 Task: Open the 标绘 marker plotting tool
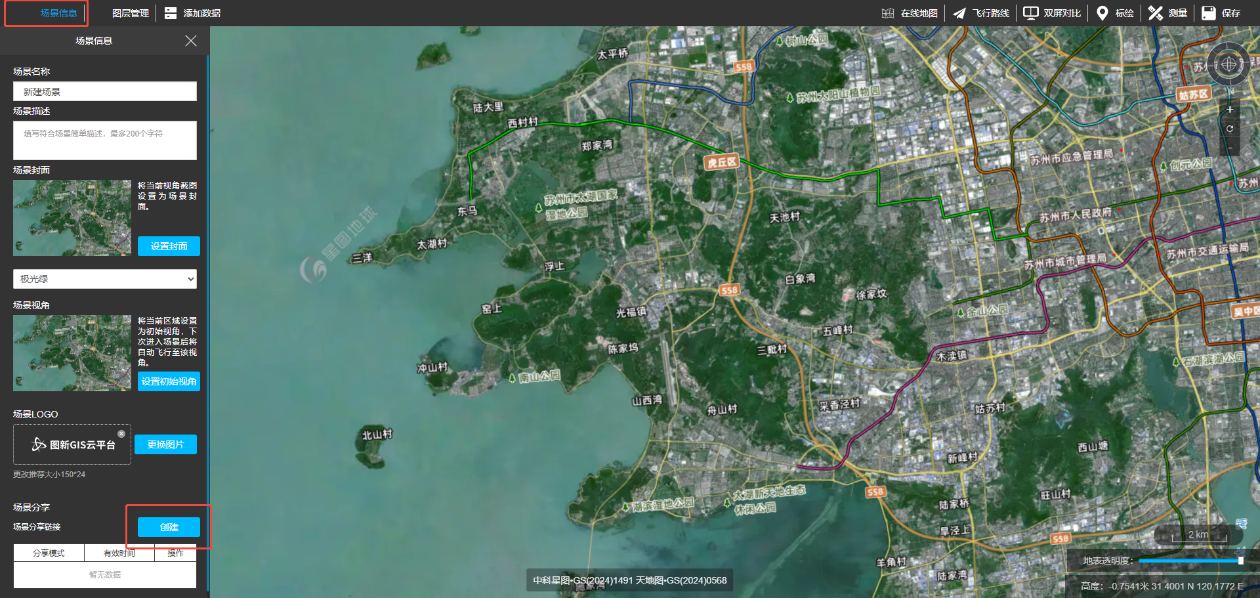[1115, 13]
